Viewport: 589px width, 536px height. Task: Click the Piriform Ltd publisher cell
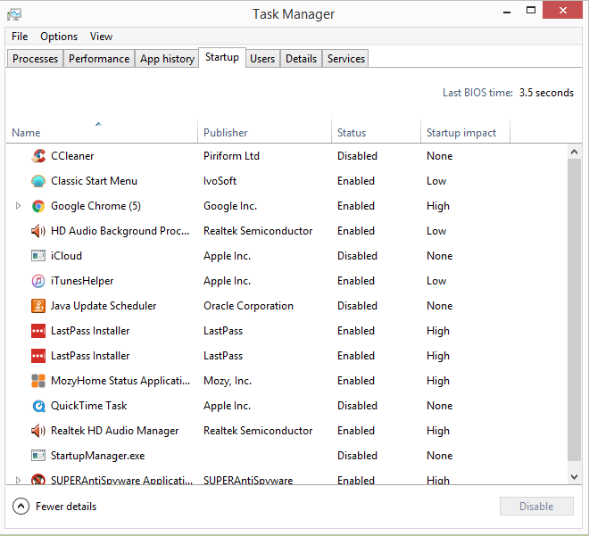[231, 156]
